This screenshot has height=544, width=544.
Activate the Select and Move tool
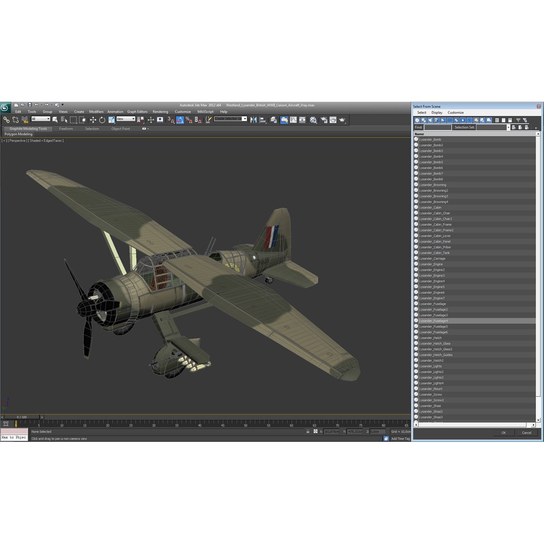pos(93,120)
